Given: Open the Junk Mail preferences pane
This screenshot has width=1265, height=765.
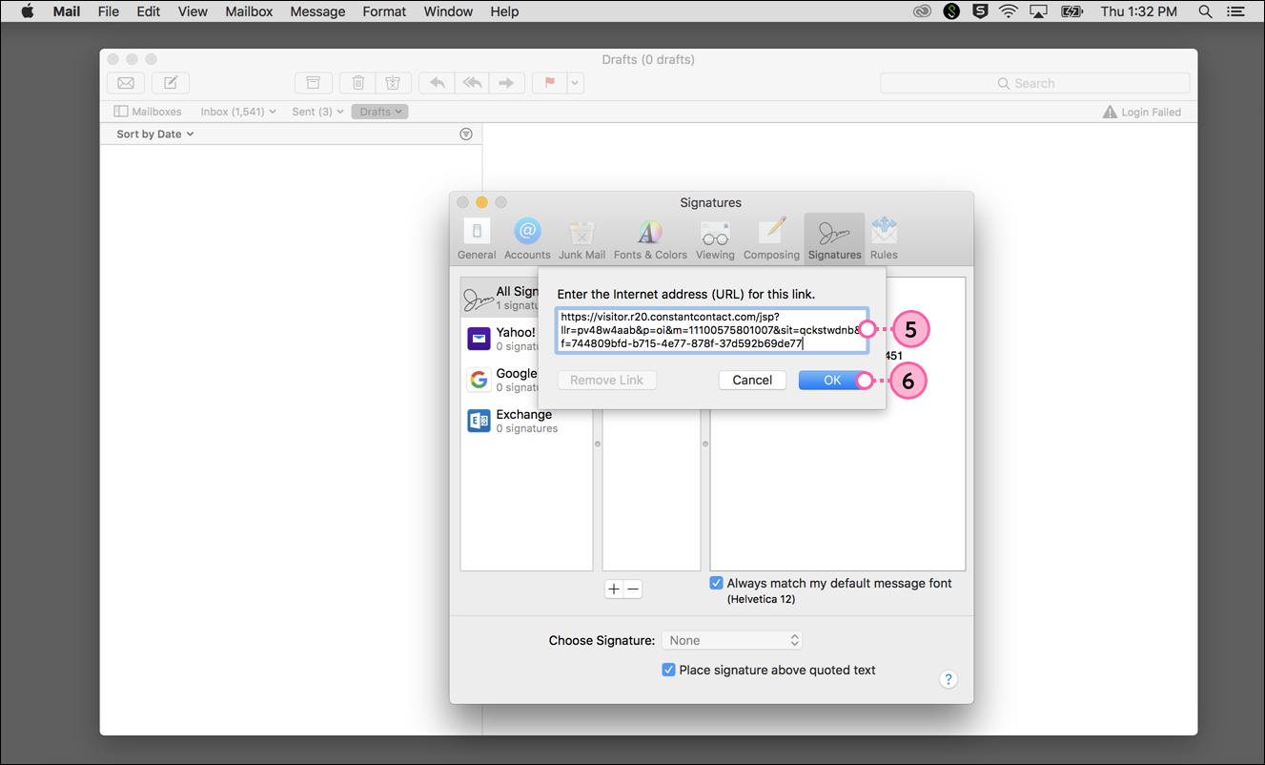Looking at the screenshot, I should click(x=581, y=238).
